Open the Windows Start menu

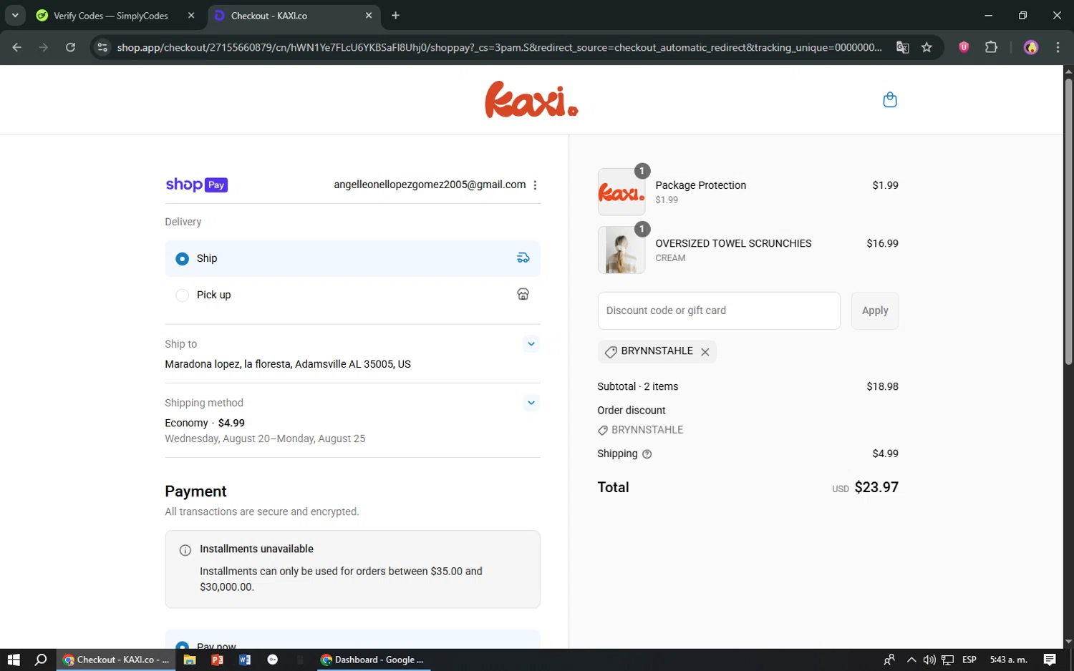point(13,660)
